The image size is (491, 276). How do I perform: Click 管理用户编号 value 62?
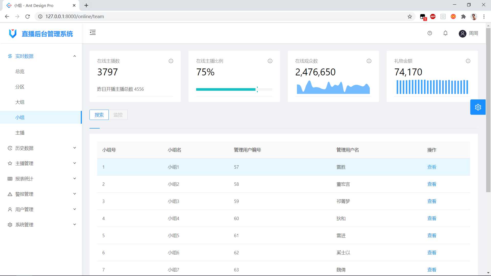236,253
